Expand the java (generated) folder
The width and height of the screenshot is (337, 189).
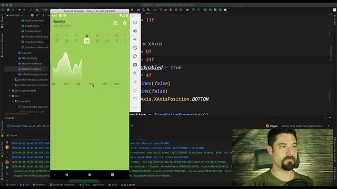coord(9,90)
